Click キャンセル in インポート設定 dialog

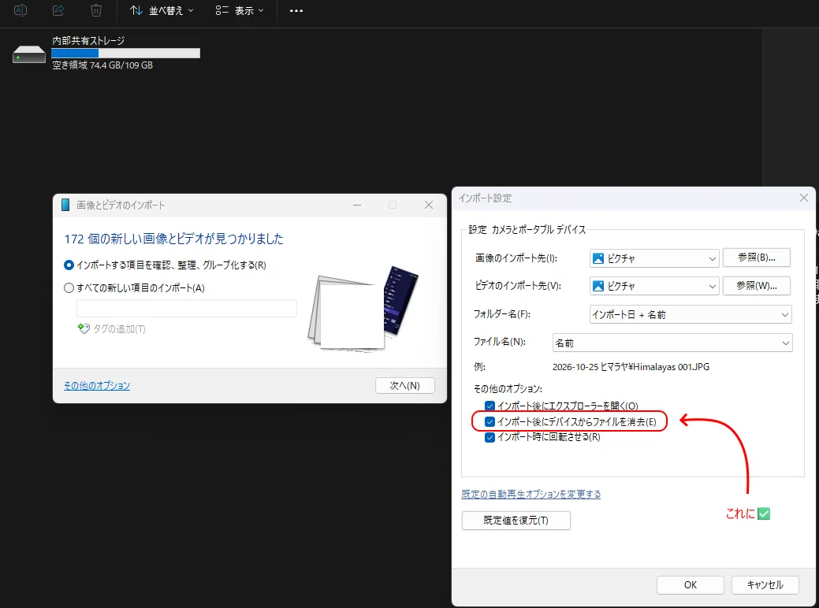(765, 585)
